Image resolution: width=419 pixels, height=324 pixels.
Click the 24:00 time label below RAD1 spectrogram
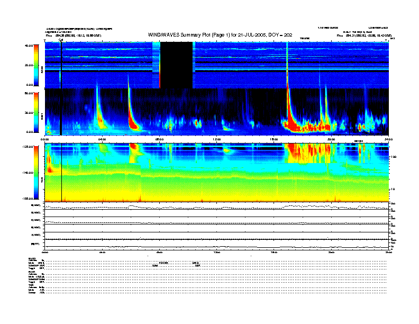[388, 139]
